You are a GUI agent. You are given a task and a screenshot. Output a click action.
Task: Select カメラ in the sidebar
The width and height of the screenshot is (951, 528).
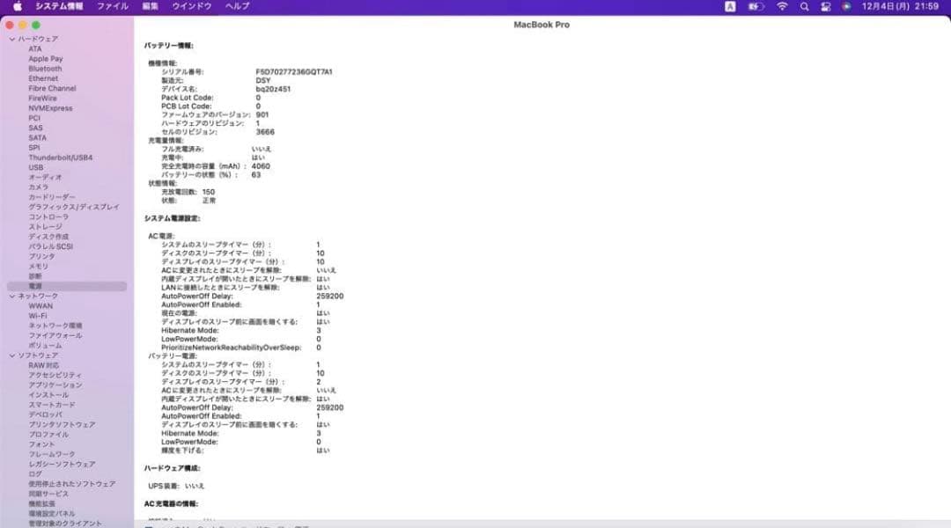(38, 187)
